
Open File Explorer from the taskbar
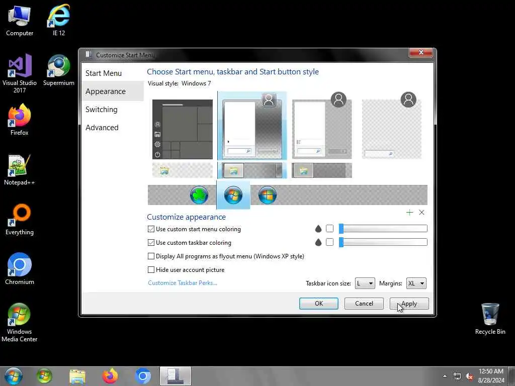[x=77, y=376]
